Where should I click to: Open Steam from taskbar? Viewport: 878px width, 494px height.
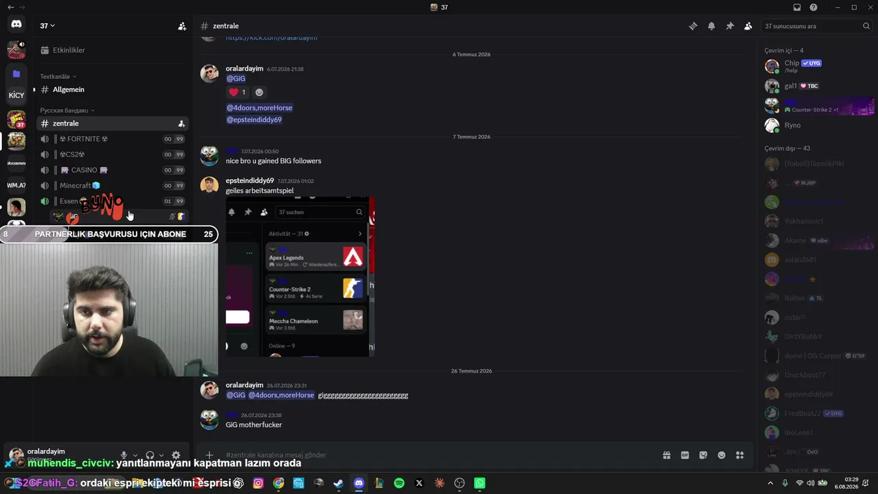point(338,483)
